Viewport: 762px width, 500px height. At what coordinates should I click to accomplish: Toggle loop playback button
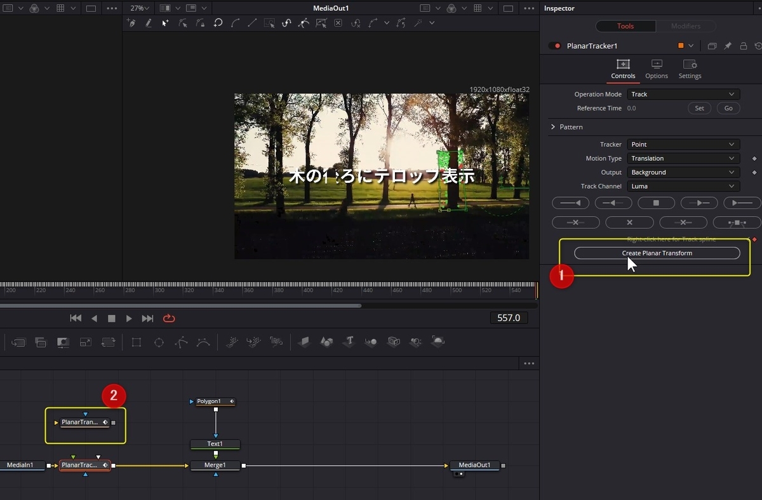click(x=169, y=318)
